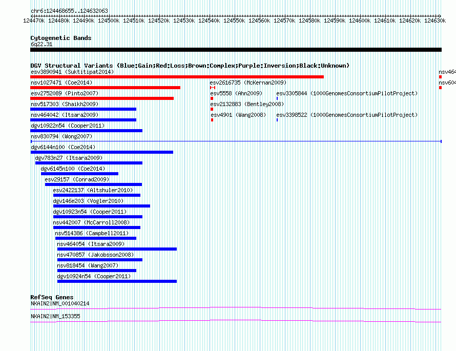Click the 124500k ruler tick label

109,20
